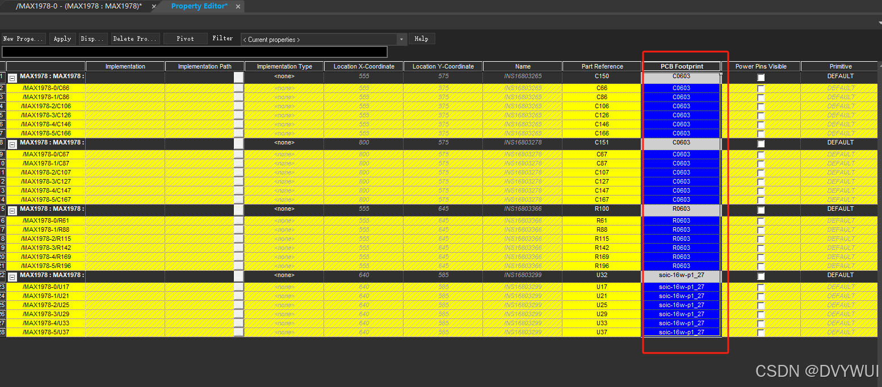
Task: Toggle Power Pins Visible for C66
Action: pyautogui.click(x=761, y=88)
